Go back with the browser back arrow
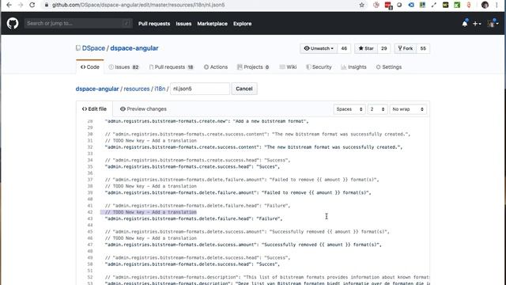 pyautogui.click(x=9, y=5)
